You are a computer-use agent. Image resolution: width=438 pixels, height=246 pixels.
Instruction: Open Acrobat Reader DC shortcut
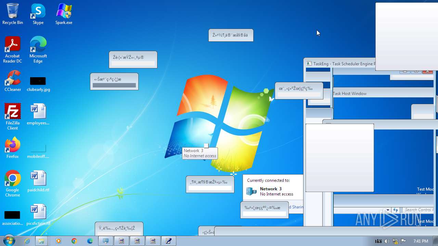pyautogui.click(x=13, y=50)
